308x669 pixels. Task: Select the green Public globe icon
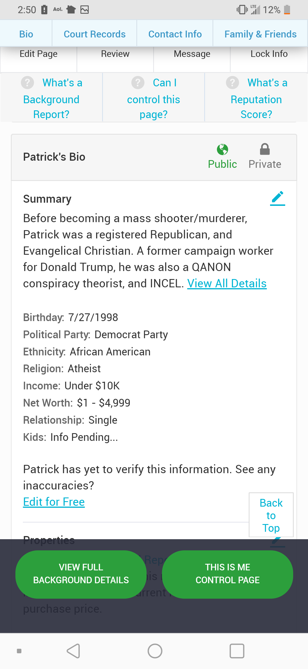[x=222, y=150]
